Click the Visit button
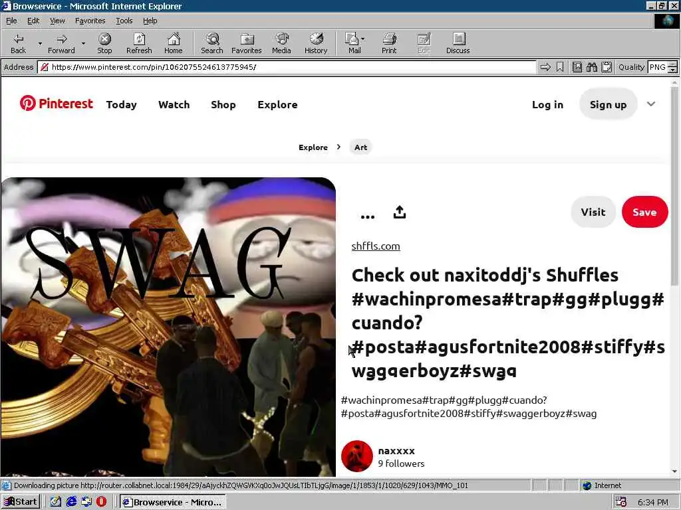681x510 pixels. 593,212
